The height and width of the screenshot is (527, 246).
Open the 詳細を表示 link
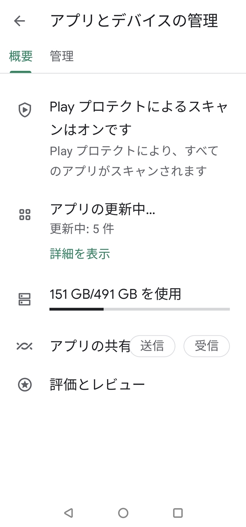point(80,254)
